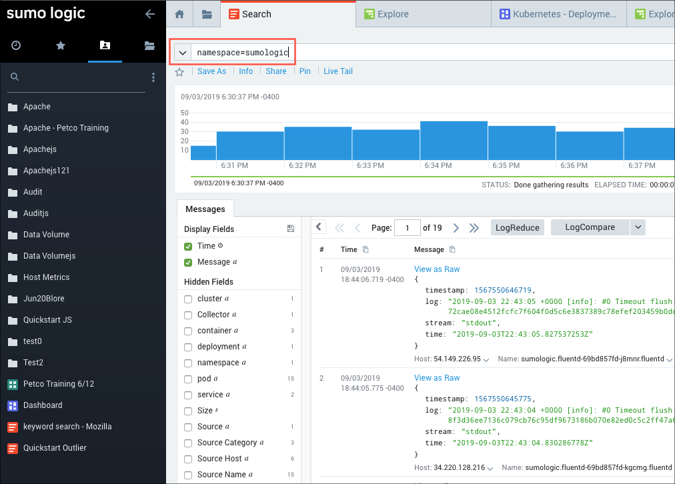Expand Host 54.149.226.95 dropdown
This screenshot has height=484, width=675.
[x=486, y=359]
